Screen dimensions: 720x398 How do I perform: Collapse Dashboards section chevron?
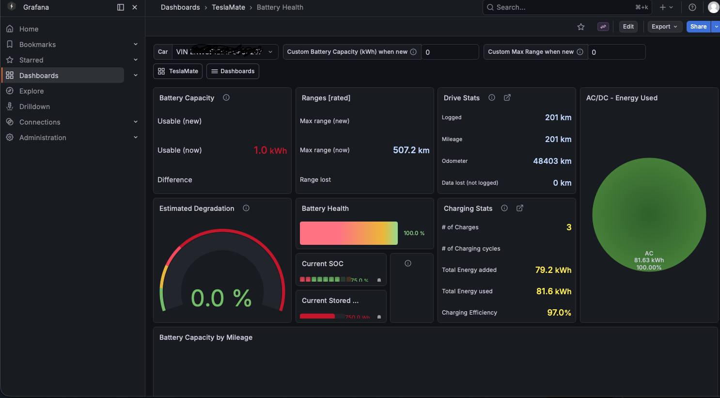(x=136, y=75)
